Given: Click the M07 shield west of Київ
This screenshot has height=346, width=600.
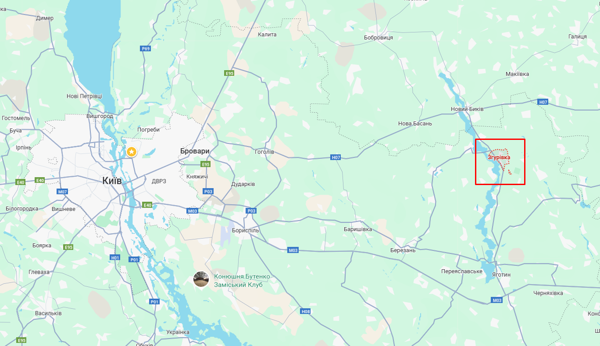Looking at the screenshot, I should [62, 192].
